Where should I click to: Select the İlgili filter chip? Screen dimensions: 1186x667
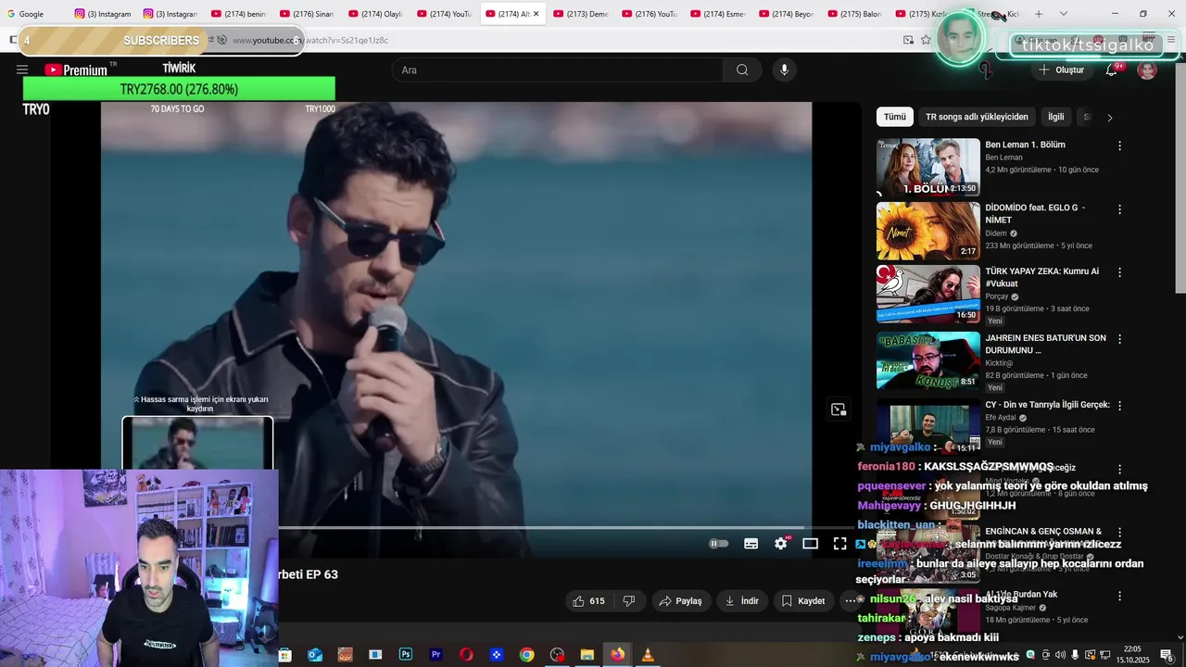click(1055, 117)
